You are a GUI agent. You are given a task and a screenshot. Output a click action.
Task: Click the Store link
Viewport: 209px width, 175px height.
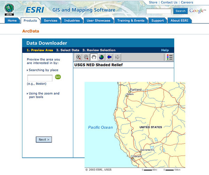(153, 2)
